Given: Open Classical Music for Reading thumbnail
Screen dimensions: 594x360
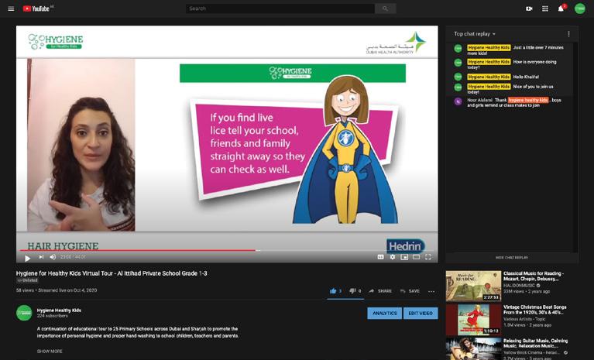Looking at the screenshot, I should click(x=473, y=286).
